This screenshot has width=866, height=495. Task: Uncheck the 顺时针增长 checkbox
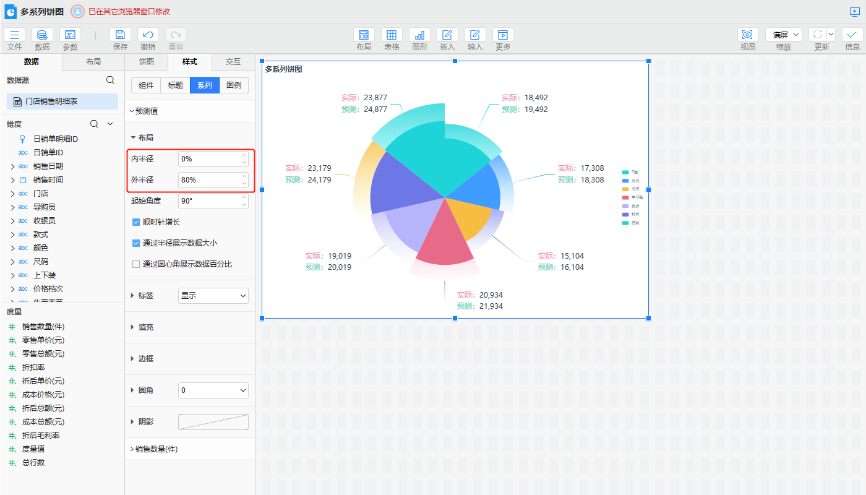136,222
